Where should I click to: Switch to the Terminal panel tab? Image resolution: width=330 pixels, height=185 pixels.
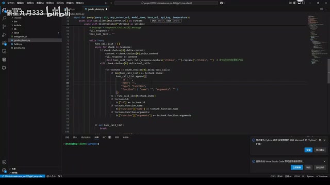[x=96, y=137]
